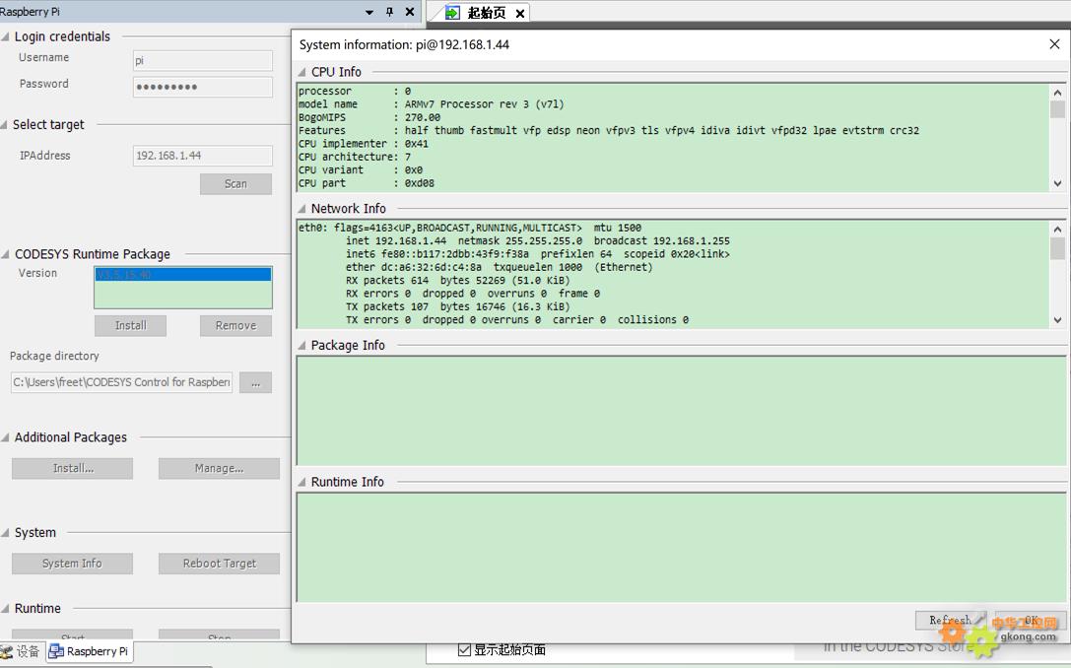Screen dimensions: 1071x668
Task: Open the Raspberry Pi panel dropdown arrow
Action: [368, 12]
